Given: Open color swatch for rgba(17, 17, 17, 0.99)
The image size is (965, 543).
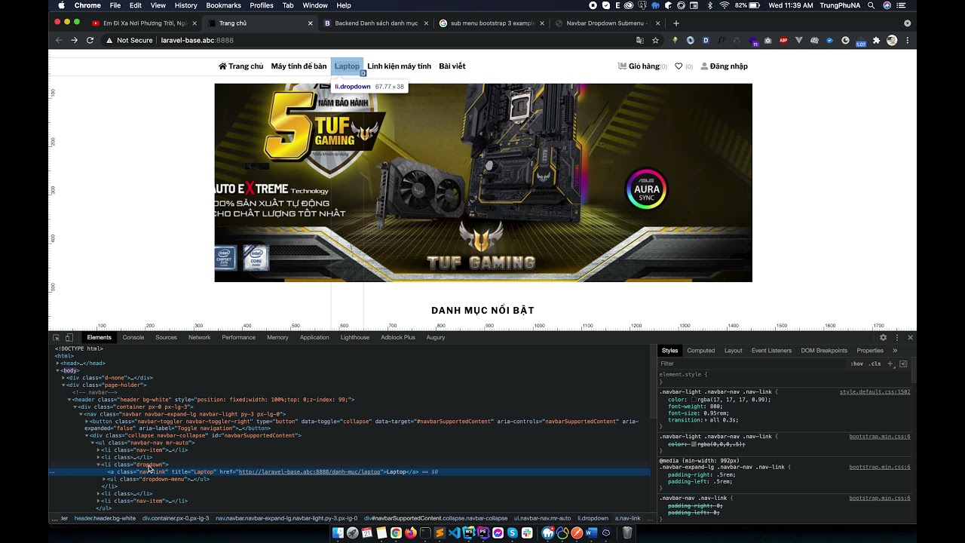Looking at the screenshot, I should pos(695,400).
